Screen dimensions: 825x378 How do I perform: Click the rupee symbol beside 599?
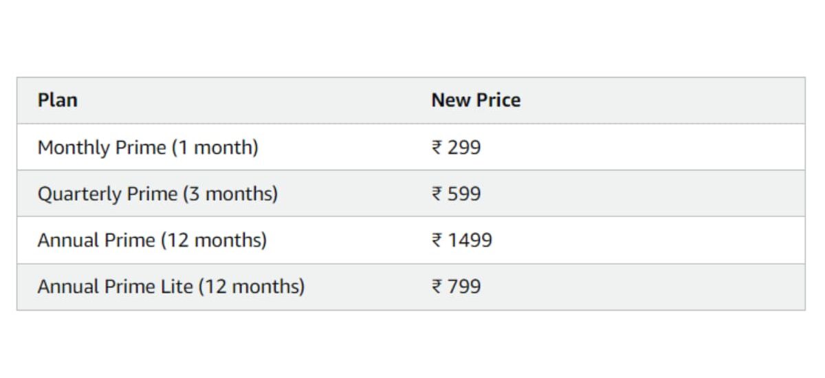pos(437,194)
